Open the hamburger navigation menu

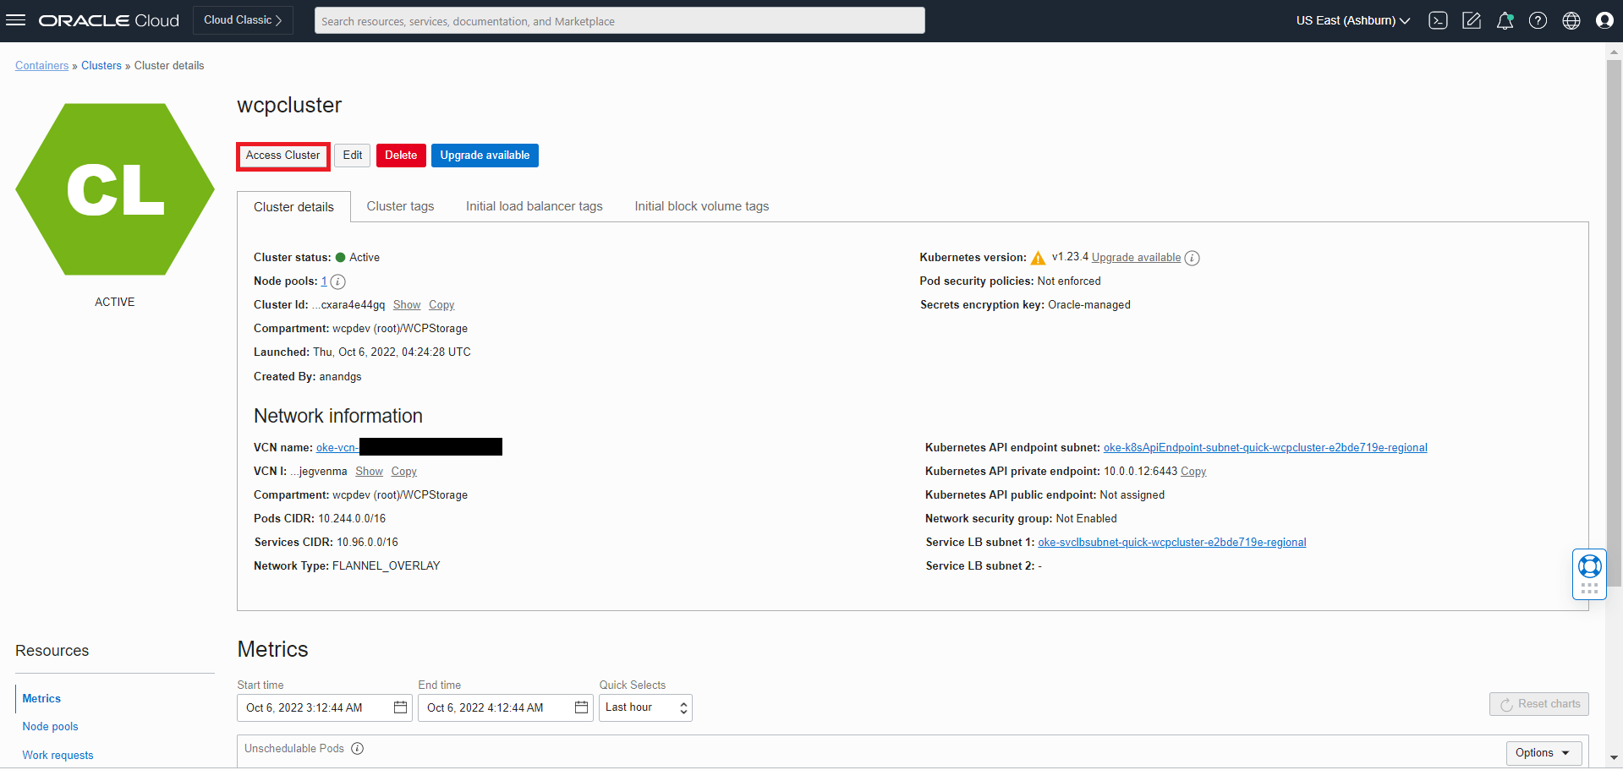pyautogui.click(x=15, y=20)
